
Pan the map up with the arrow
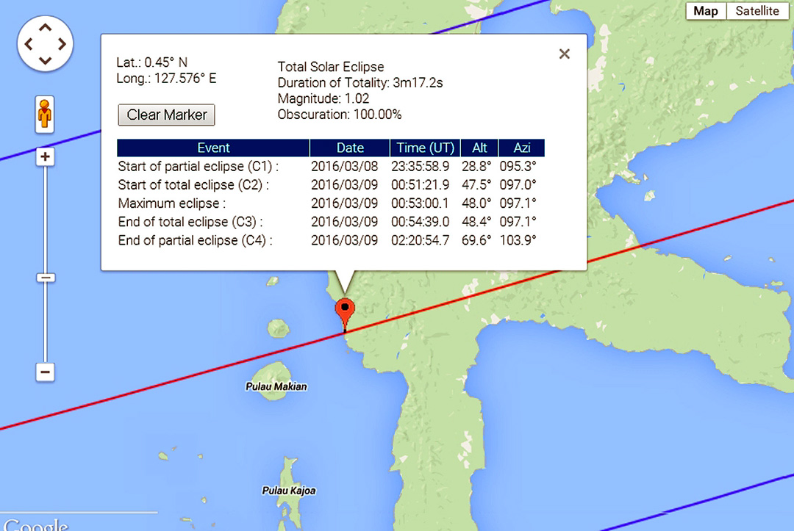45,27
